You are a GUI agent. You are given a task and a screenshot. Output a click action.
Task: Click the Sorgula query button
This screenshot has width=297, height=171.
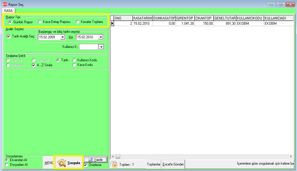[x=69, y=163]
